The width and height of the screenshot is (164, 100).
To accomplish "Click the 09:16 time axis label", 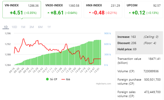I will pyautogui.click(x=12, y=70).
